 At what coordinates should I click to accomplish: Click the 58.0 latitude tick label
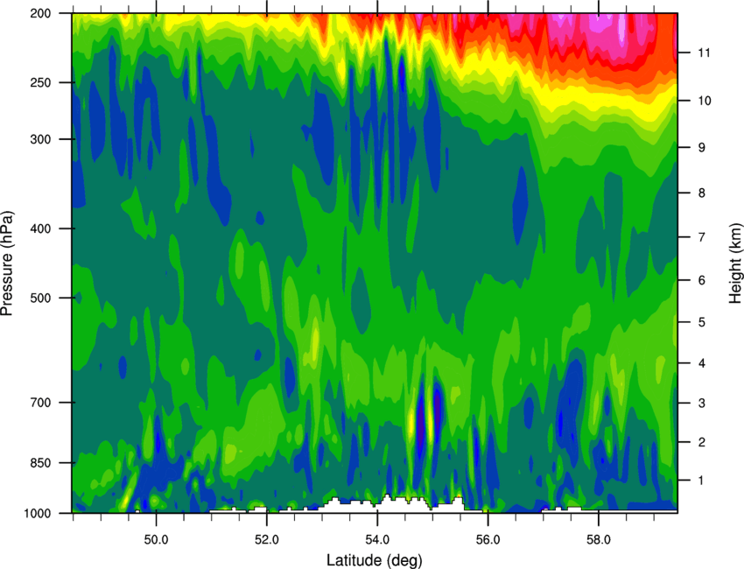(599, 540)
